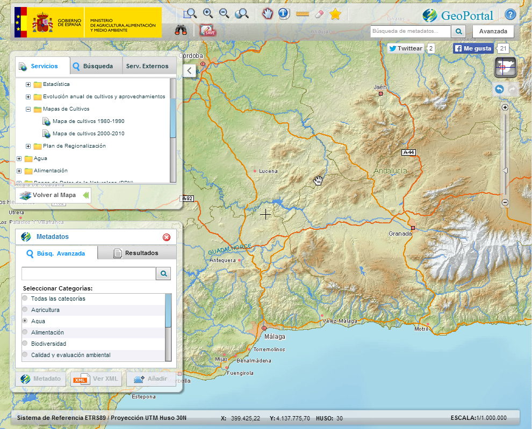The width and height of the screenshot is (532, 429).
Task: Choose the Biodiversidad radio option
Action: (25, 343)
